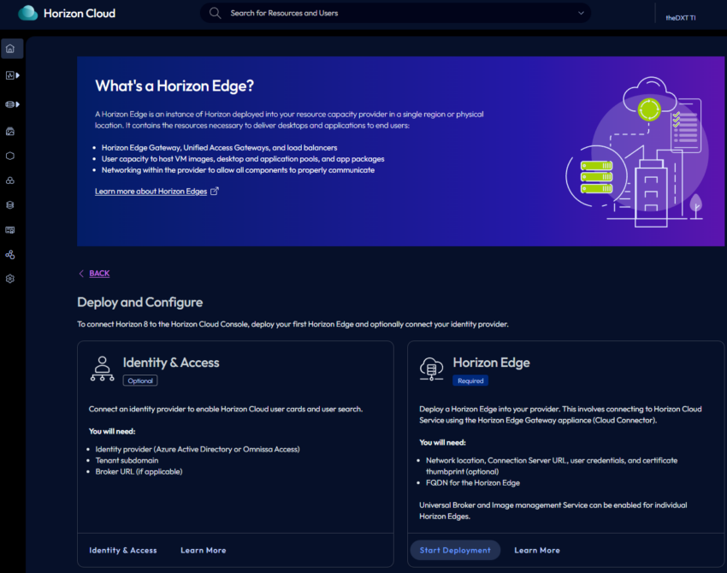The height and width of the screenshot is (573, 727).
Task: Open the Images sidebar icon
Action: click(10, 132)
